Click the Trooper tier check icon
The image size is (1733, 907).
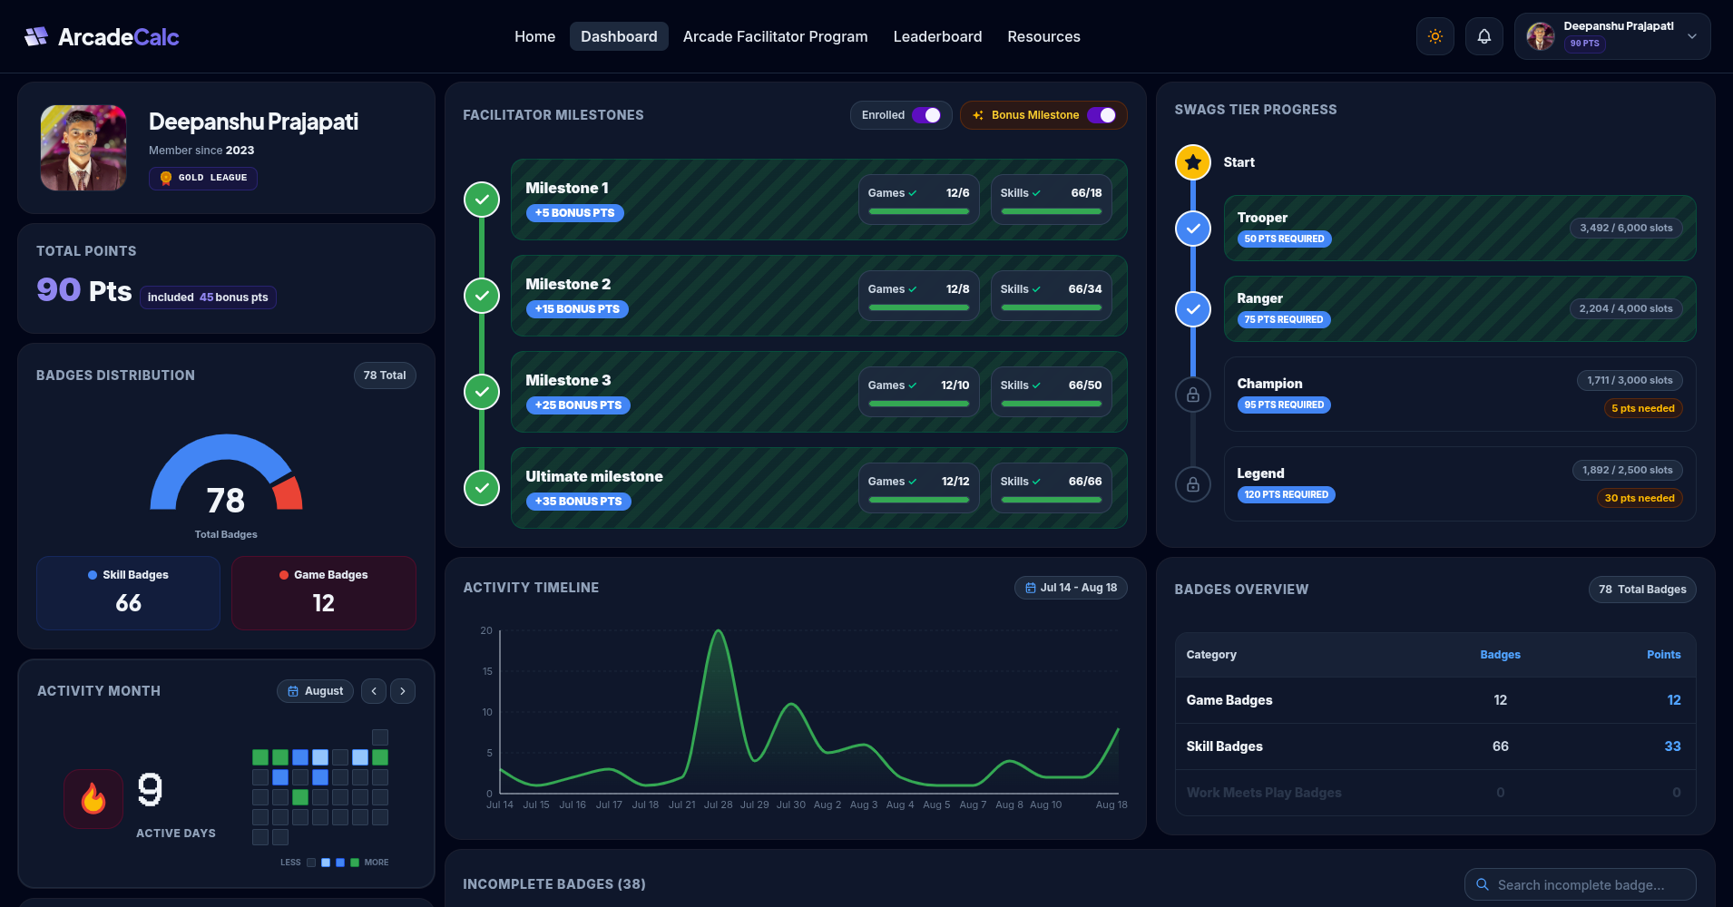point(1193,229)
